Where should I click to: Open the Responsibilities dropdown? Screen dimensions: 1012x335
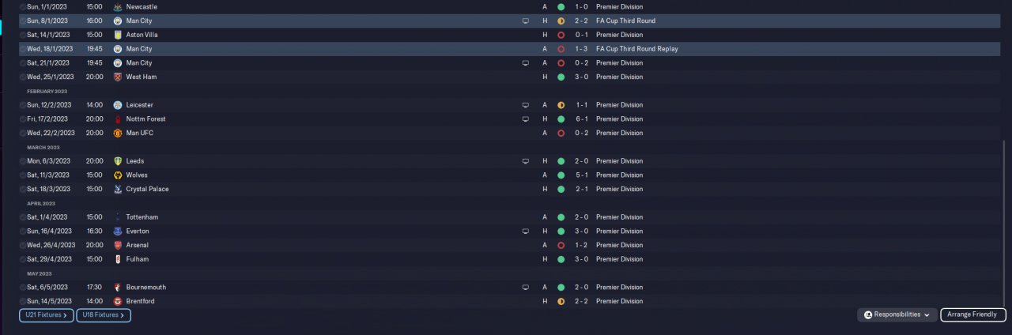coord(897,314)
